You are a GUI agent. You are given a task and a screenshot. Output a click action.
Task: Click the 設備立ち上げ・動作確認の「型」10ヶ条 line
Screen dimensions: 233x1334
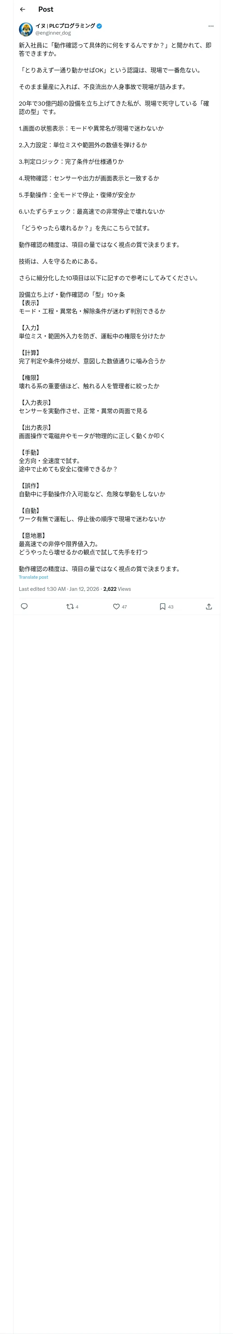72,295
